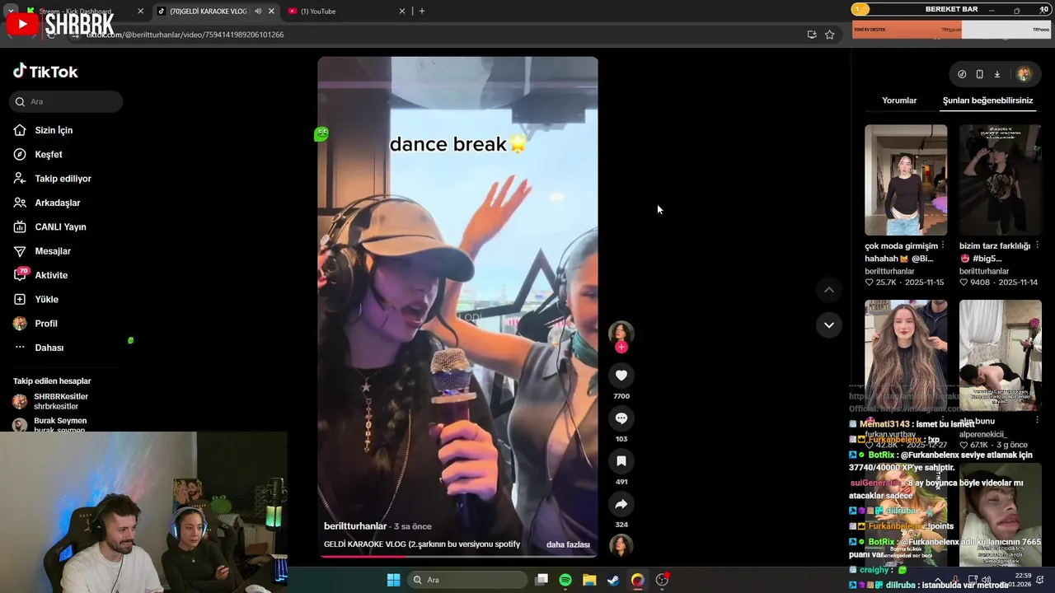
Task: Open Burak Seymen followed account
Action: tap(59, 425)
